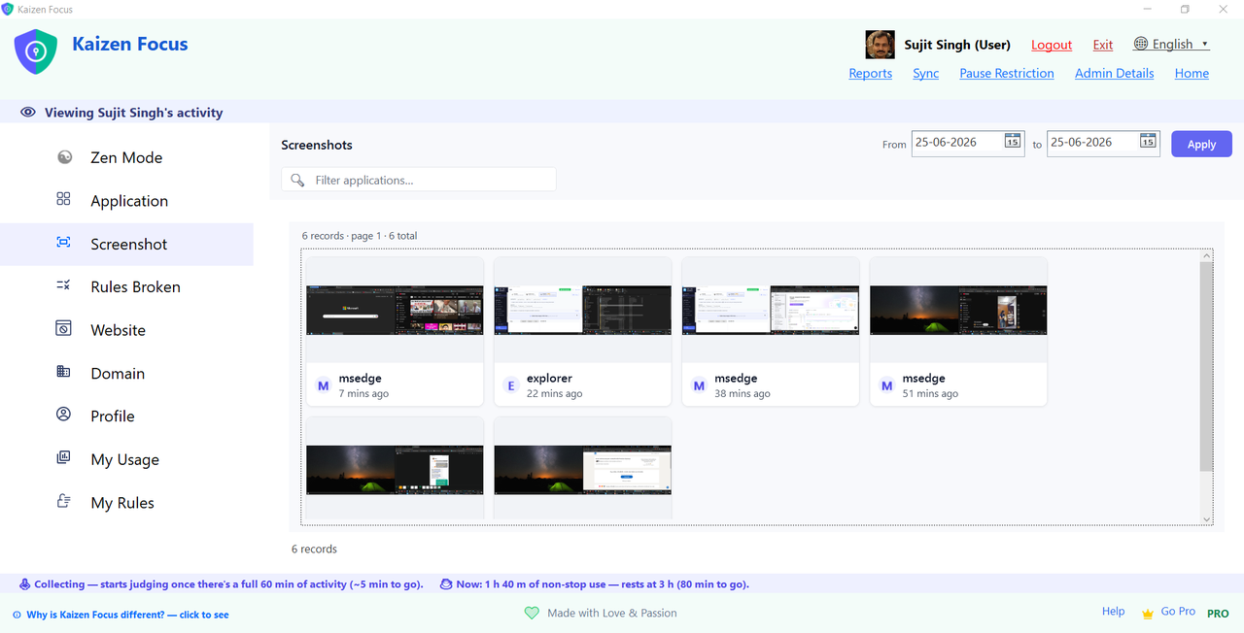Image resolution: width=1244 pixels, height=633 pixels.
Task: Open the English language dropdown
Action: [x=1171, y=44]
